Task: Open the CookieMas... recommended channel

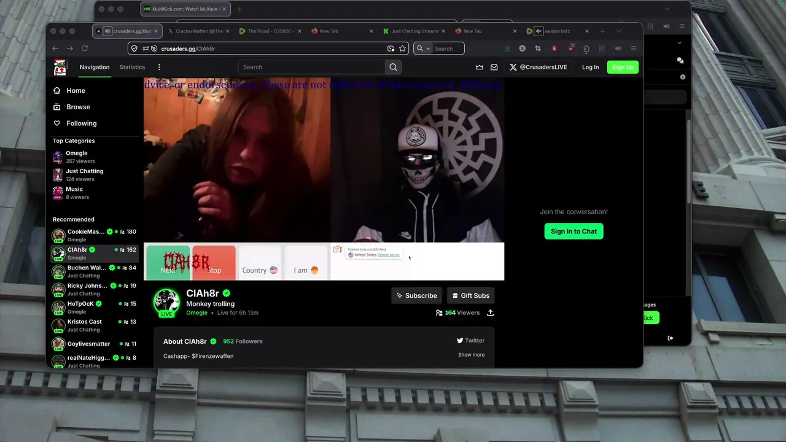Action: coord(95,235)
